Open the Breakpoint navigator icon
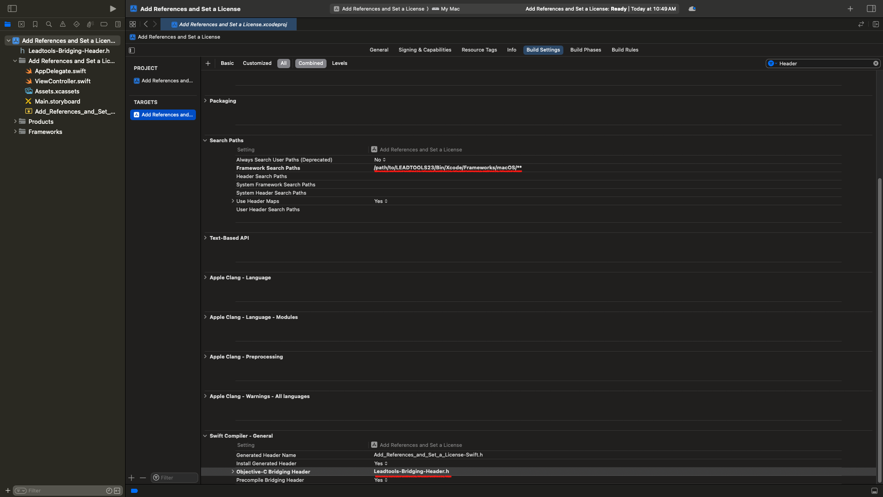 point(104,24)
